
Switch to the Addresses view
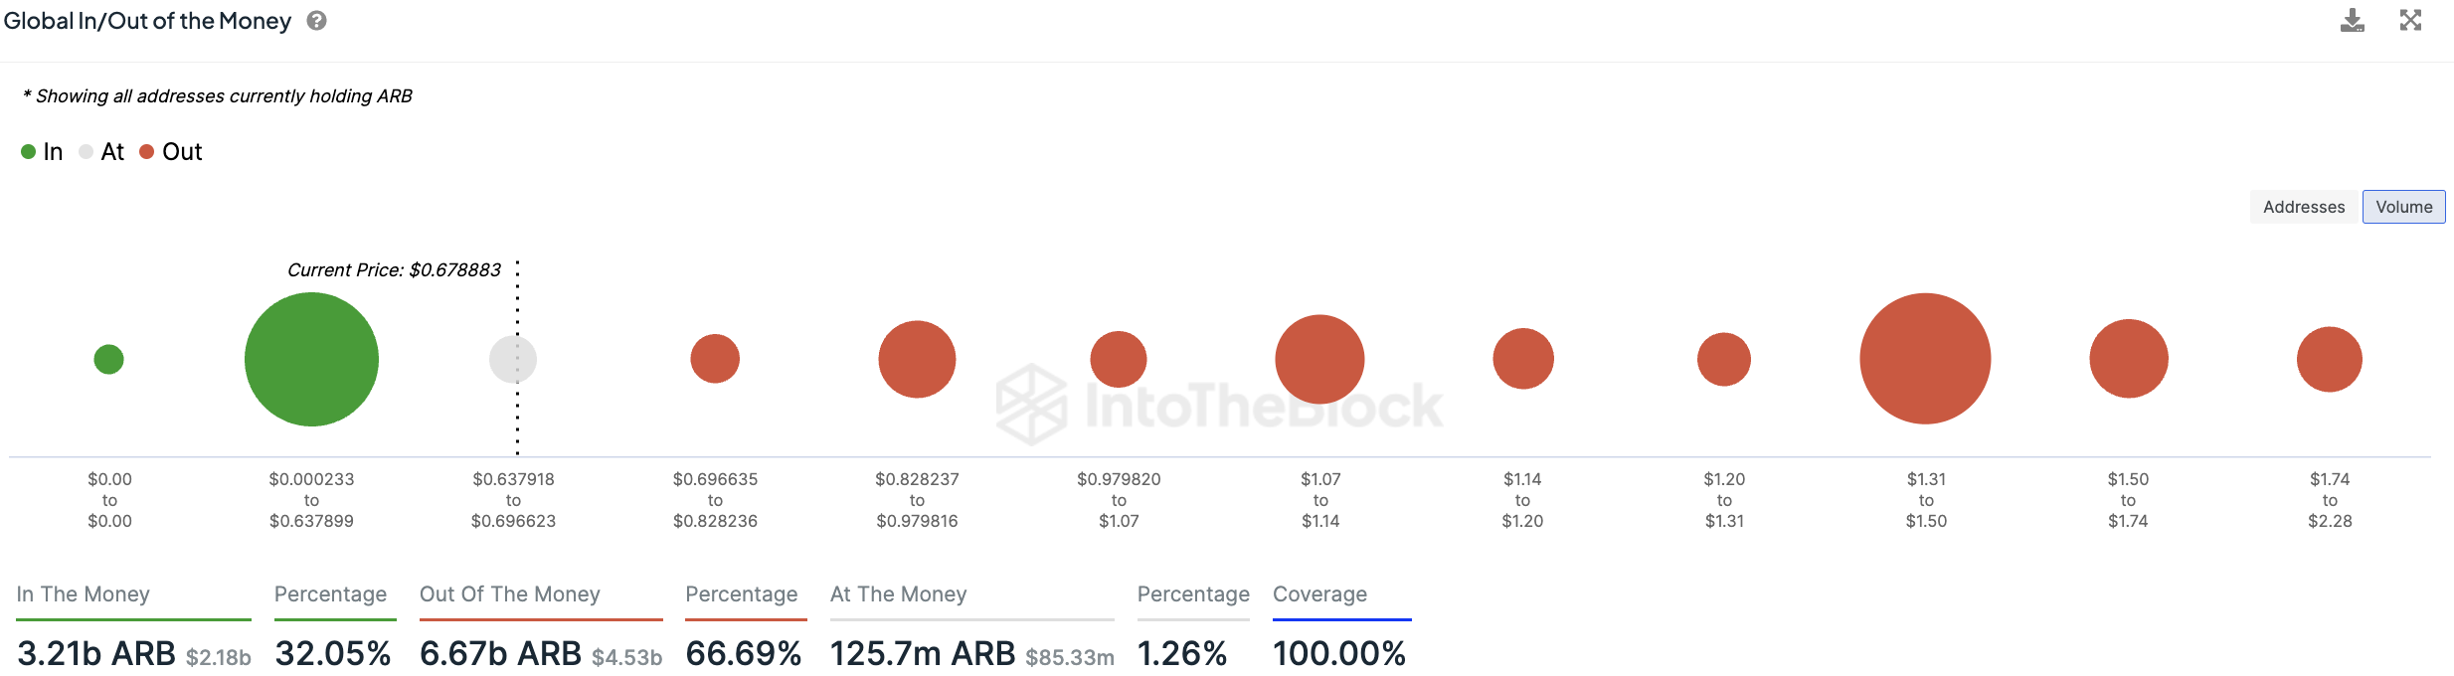tap(2303, 207)
